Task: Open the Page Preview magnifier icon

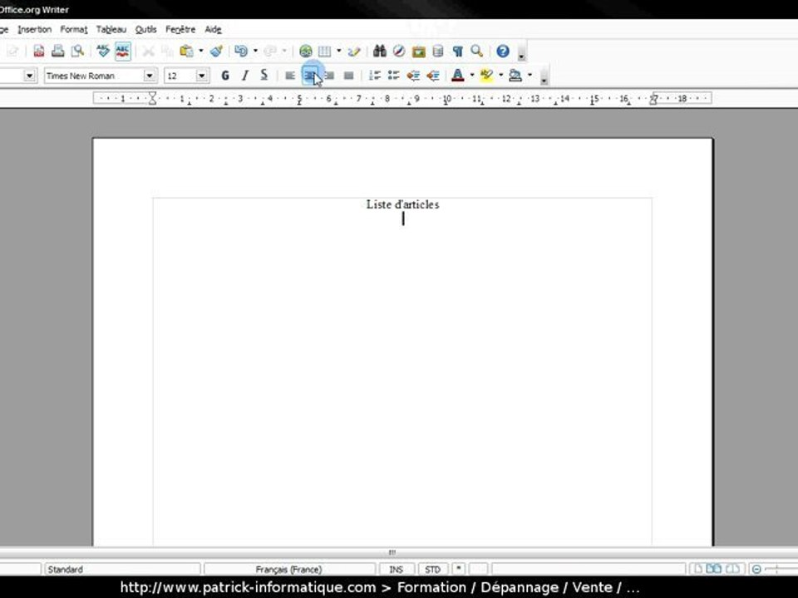Action: coord(77,51)
